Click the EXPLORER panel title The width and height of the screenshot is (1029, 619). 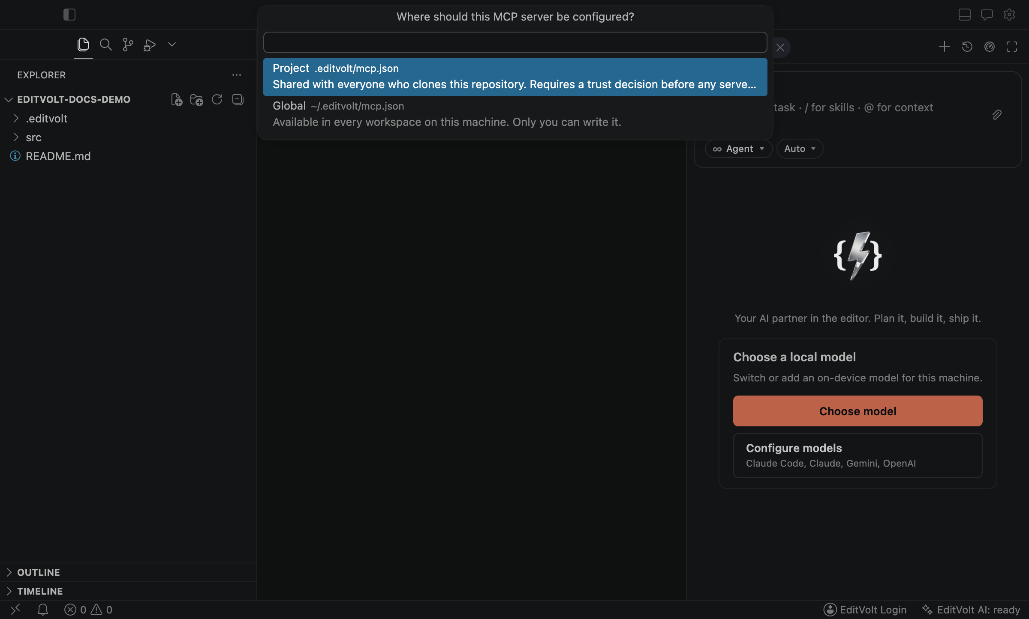[x=42, y=75]
